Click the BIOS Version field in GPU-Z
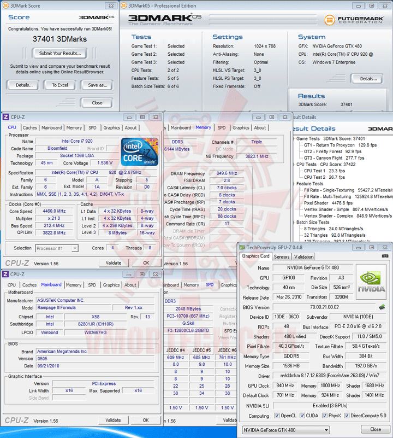393x438 pixels. click(x=324, y=307)
